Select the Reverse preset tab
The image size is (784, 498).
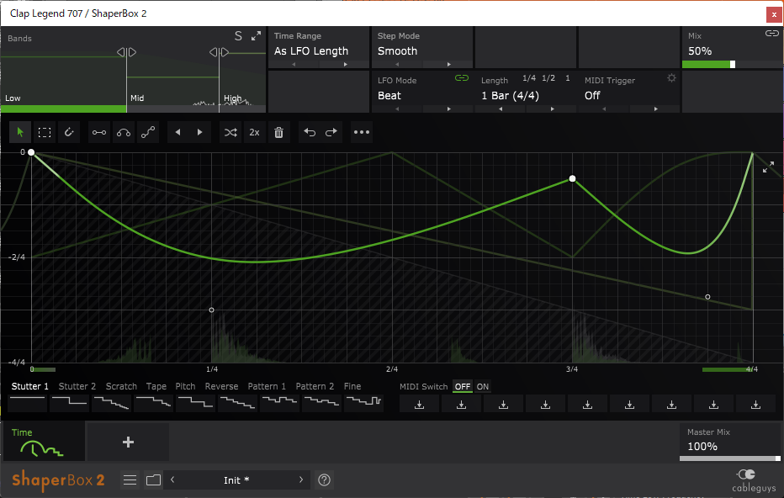[x=221, y=386]
